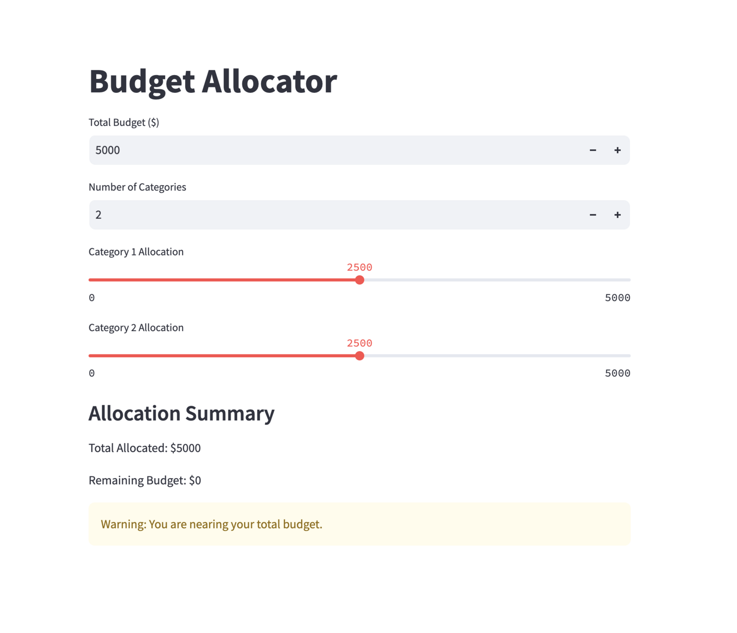Select the Remaining Budget $0 text
The height and width of the screenshot is (633, 737).
tap(145, 480)
